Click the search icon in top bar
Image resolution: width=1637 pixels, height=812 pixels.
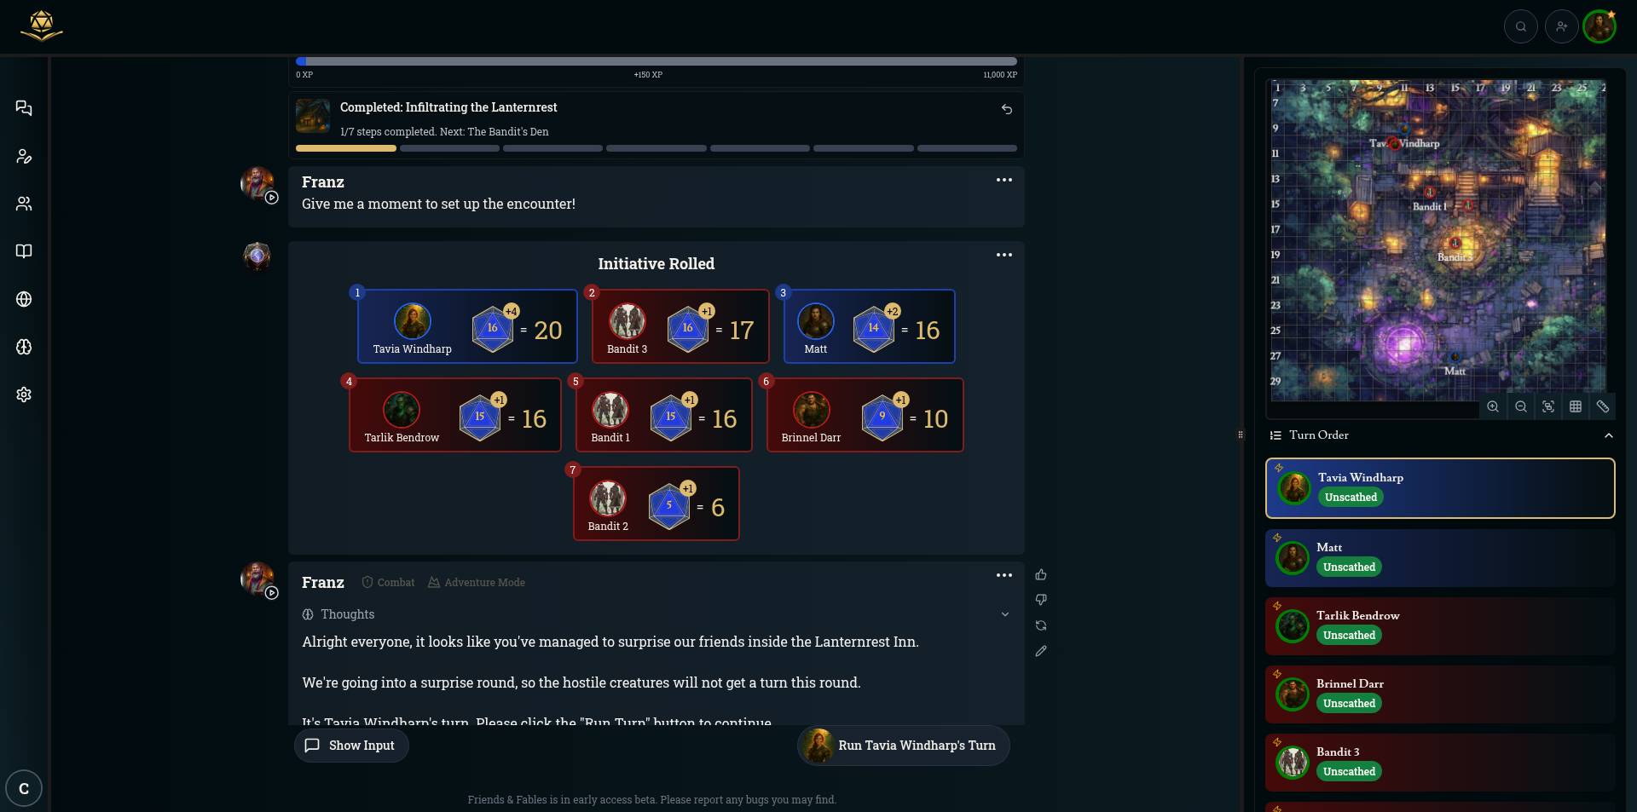1520,26
